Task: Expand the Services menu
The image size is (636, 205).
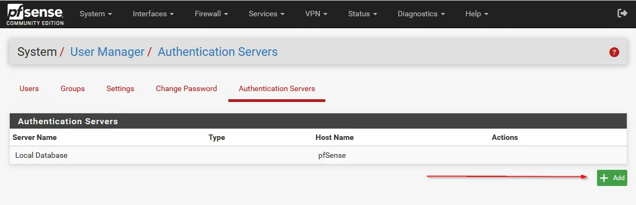Action: point(266,14)
